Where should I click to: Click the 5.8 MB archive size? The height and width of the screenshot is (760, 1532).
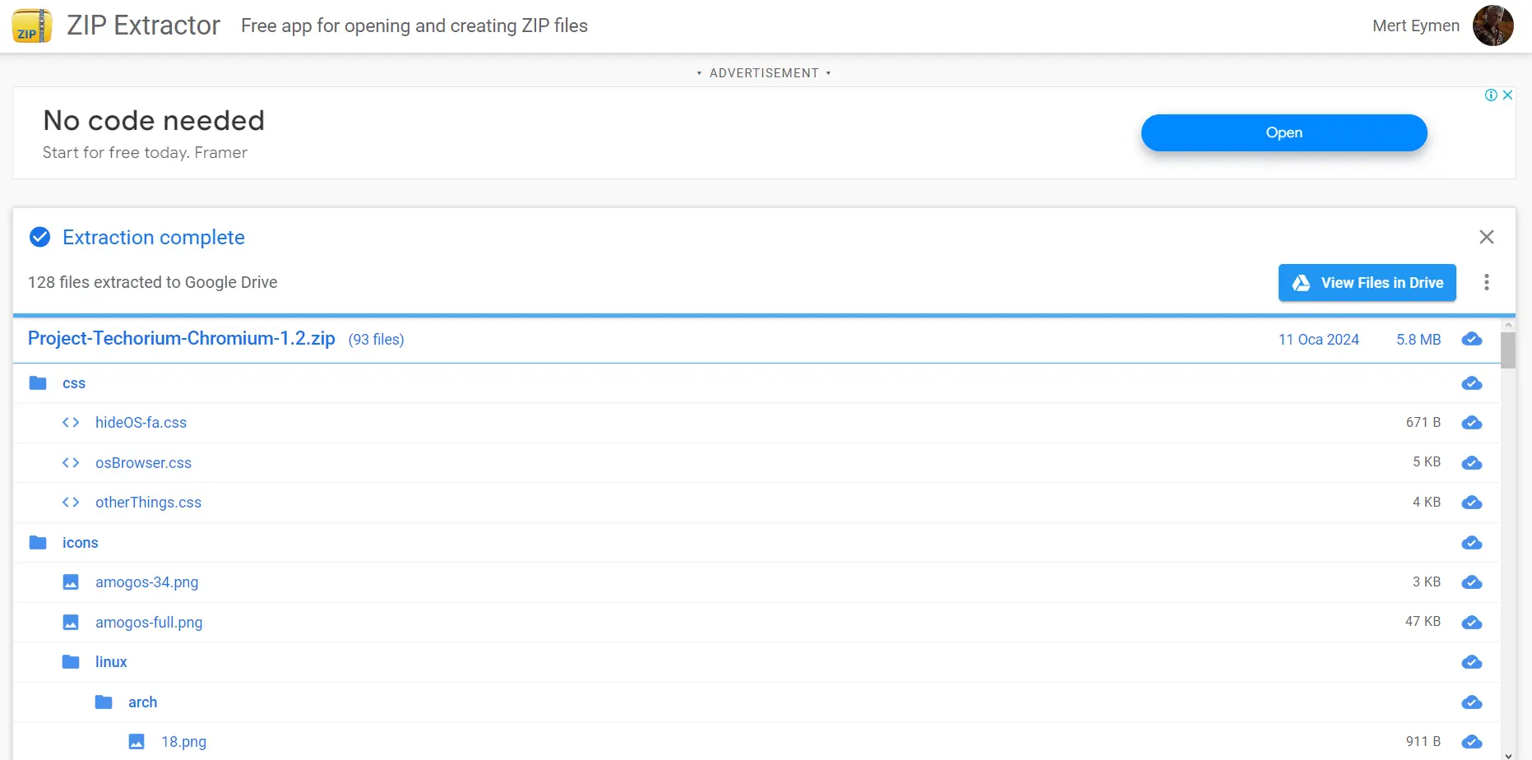pos(1418,340)
